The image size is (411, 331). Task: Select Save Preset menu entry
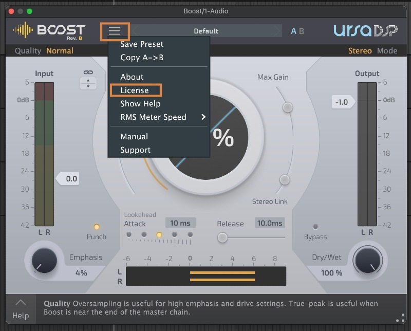click(x=142, y=44)
